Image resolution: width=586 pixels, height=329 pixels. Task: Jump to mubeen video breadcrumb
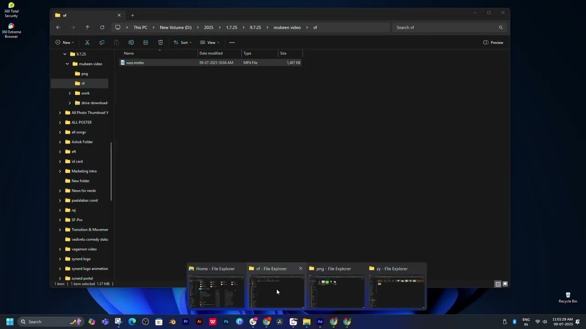coord(287,27)
